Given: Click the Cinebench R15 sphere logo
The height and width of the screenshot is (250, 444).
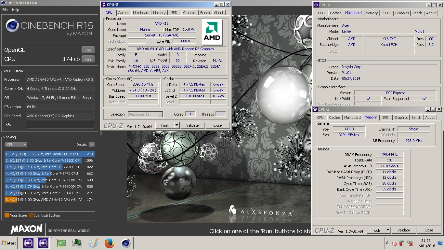Looking at the screenshot, I should click(12, 25).
